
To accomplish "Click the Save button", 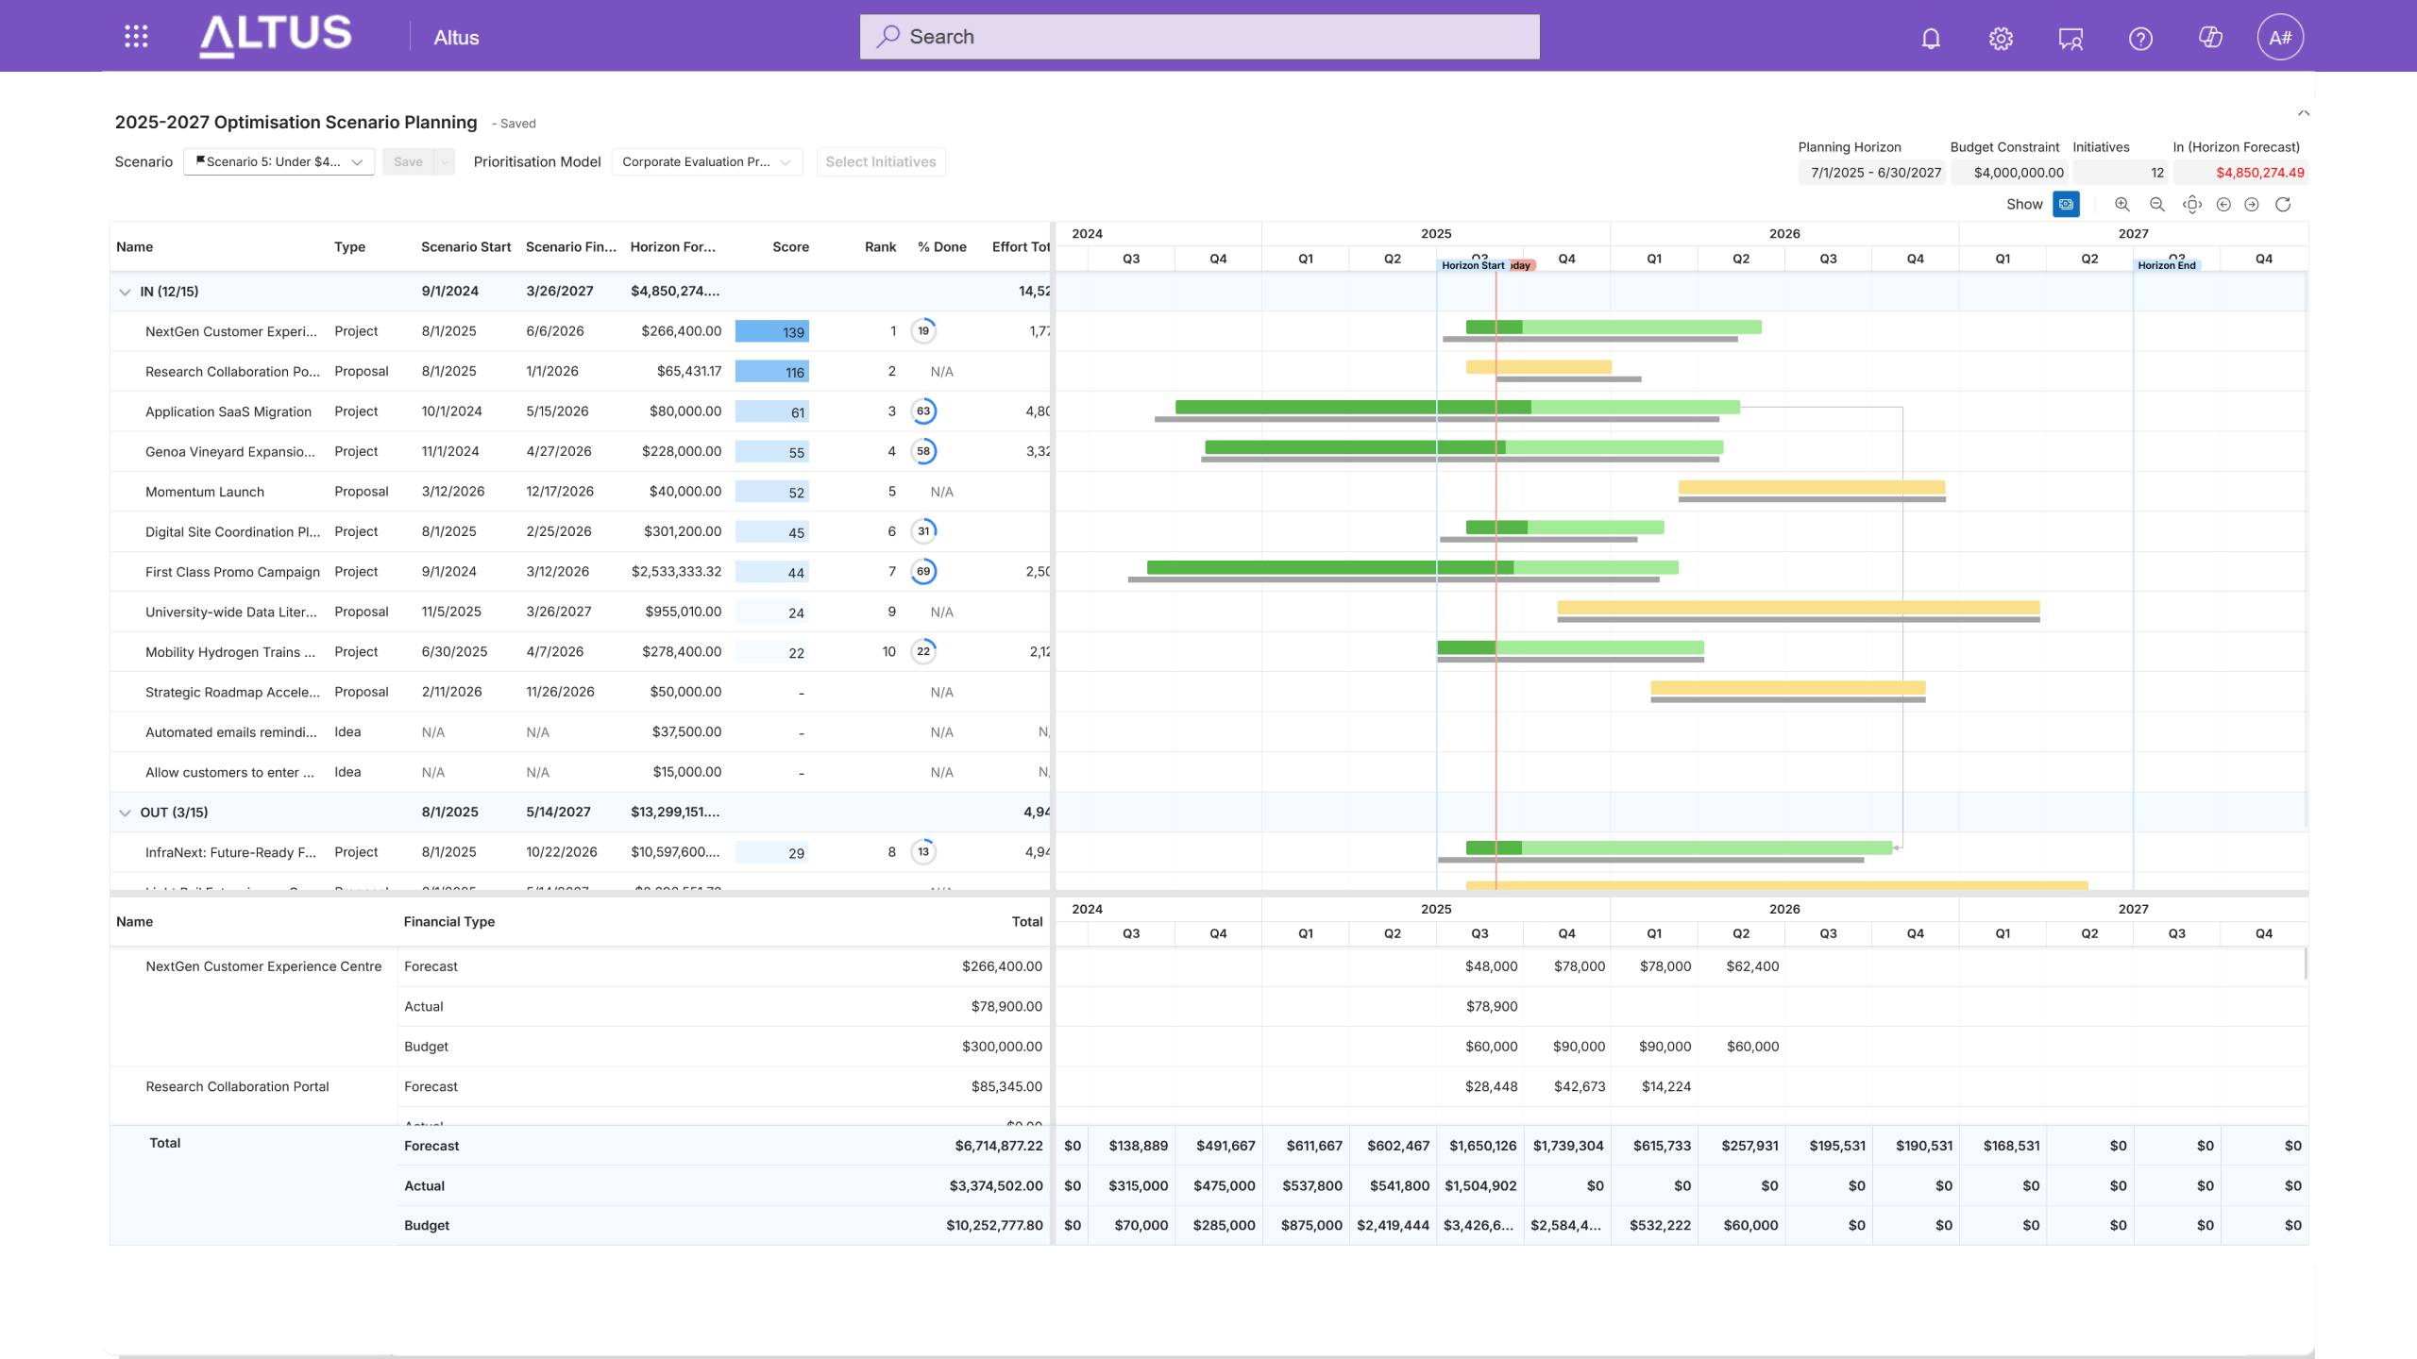I will click(408, 161).
